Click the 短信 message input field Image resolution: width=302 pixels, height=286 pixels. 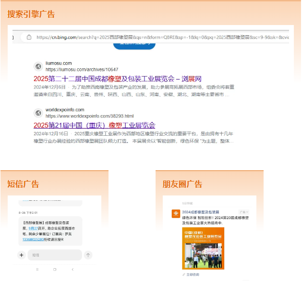pyautogui.click(x=54, y=255)
